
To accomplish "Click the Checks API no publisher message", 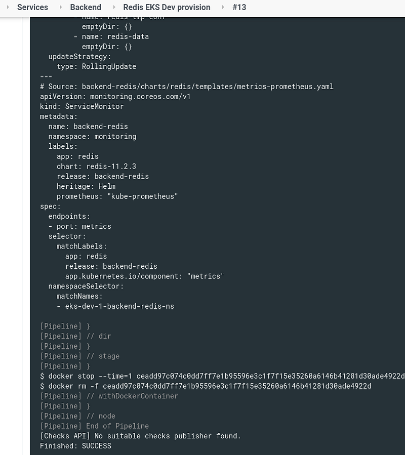I will pyautogui.click(x=141, y=436).
